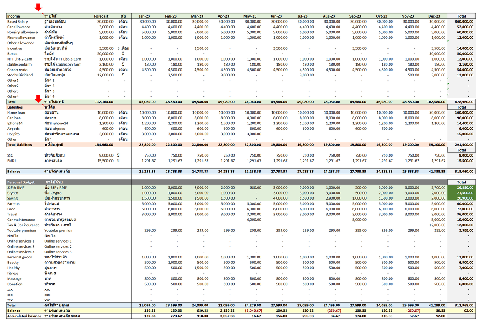
Task: Click the Car loan row label
Action: click(14, 118)
